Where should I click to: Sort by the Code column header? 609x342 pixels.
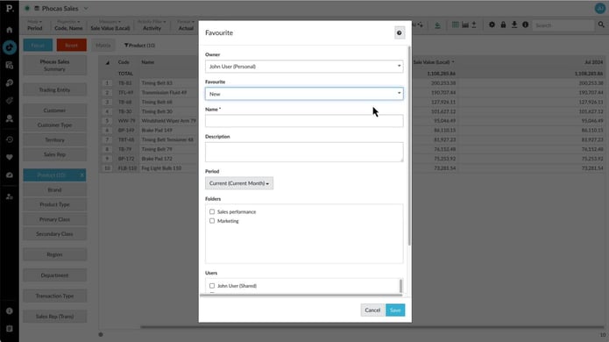tap(124, 62)
